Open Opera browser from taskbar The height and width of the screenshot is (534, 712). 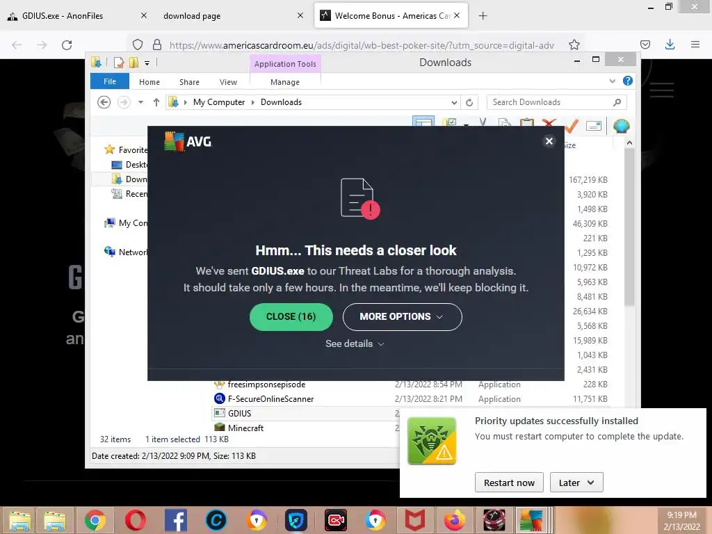tap(136, 520)
